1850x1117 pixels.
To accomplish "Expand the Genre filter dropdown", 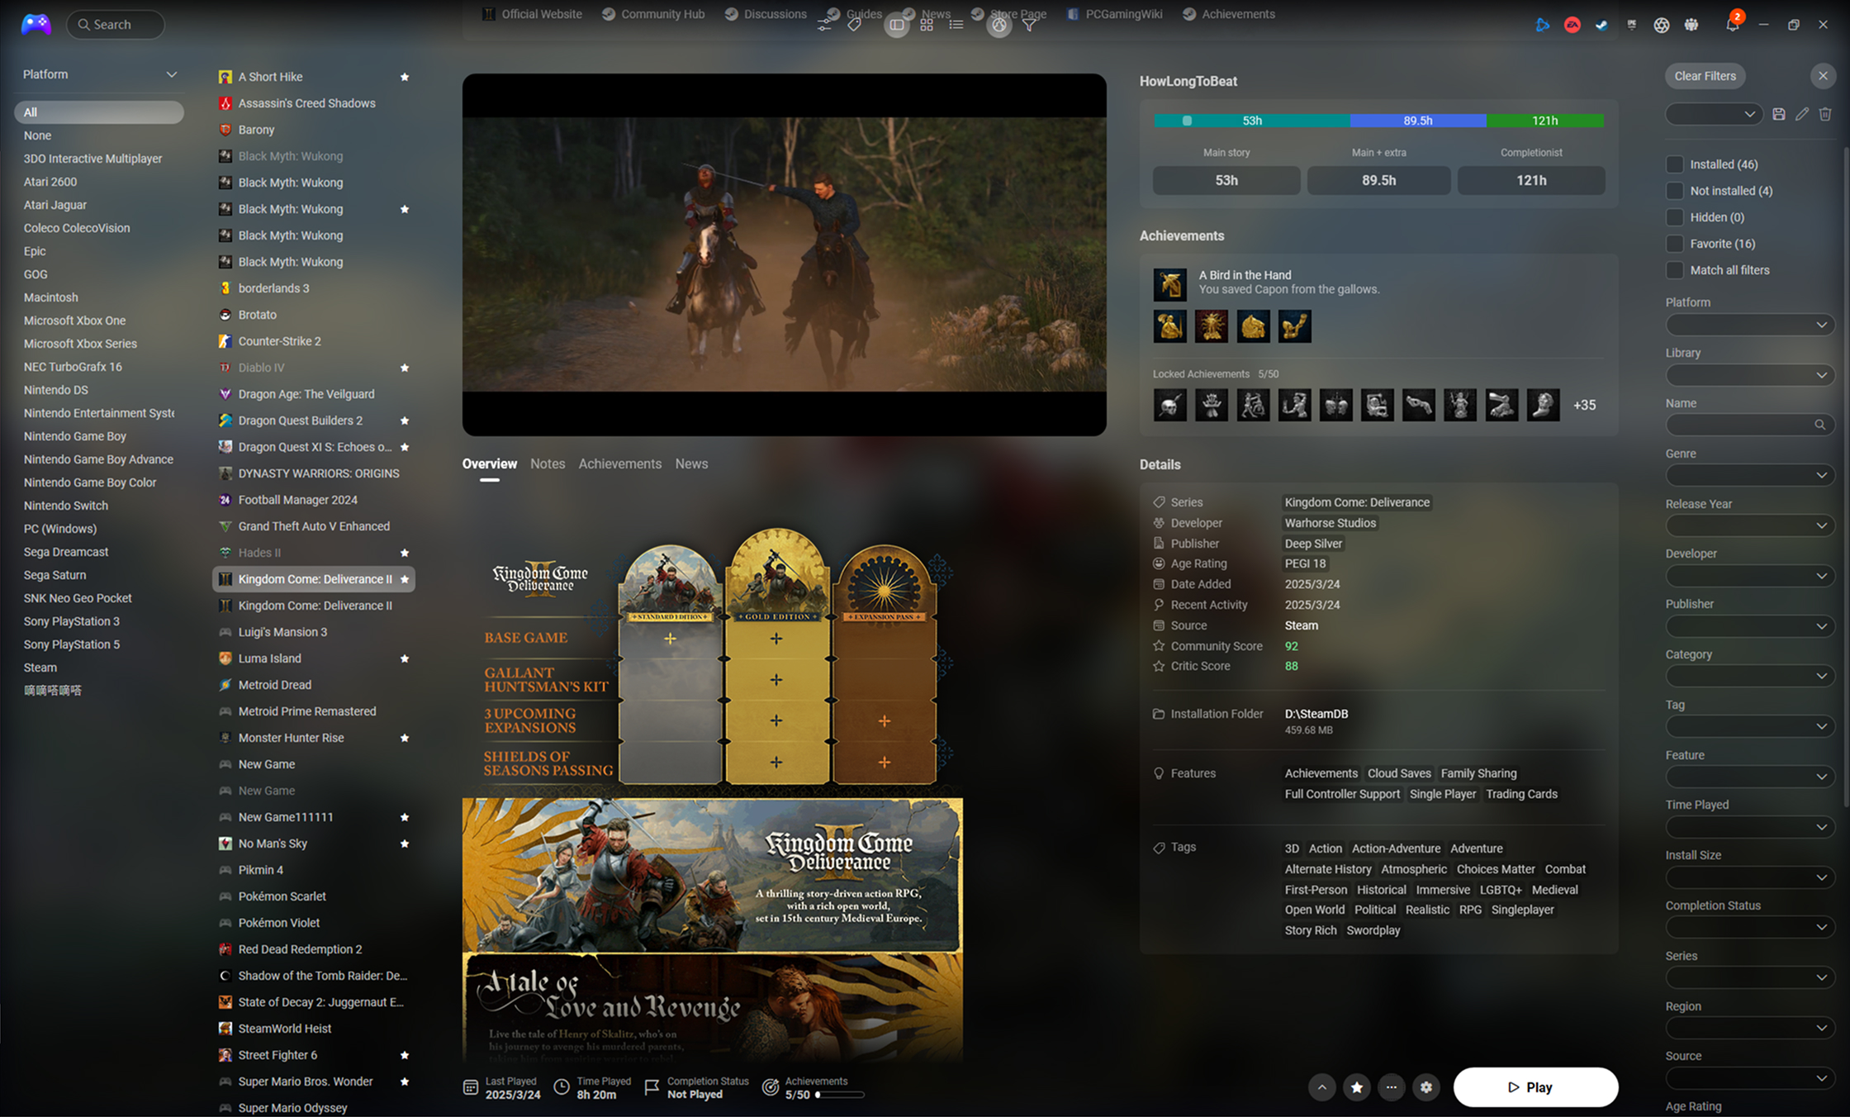I will pos(1749,475).
